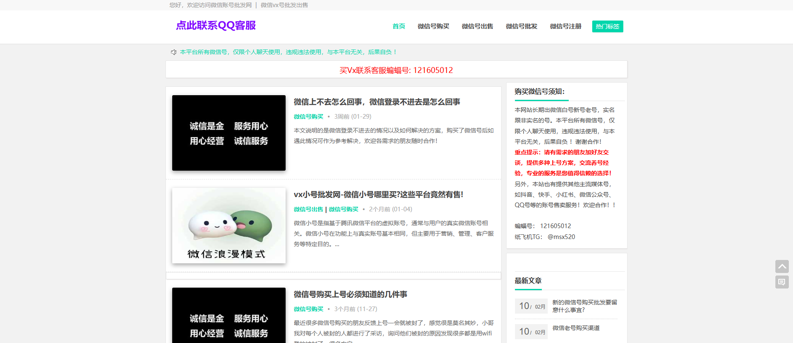This screenshot has width=793, height=343.
Task: Open article 微信上不去怎么回事 title
Action: pos(377,102)
